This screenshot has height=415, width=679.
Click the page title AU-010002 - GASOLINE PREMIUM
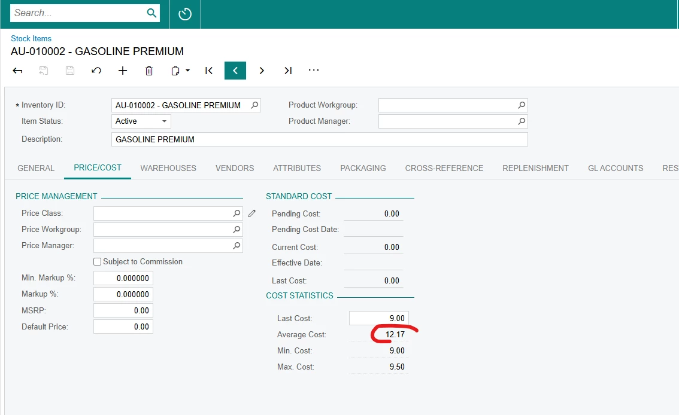pos(98,51)
